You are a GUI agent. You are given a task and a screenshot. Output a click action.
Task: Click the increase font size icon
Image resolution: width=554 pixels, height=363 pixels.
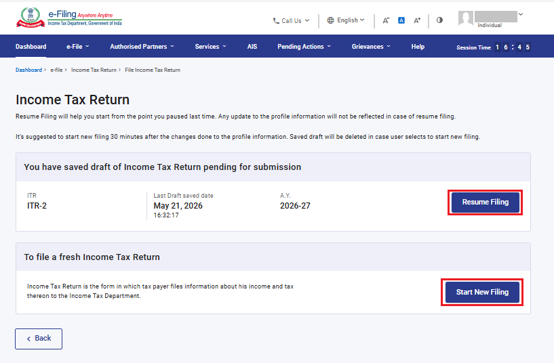[x=417, y=20]
